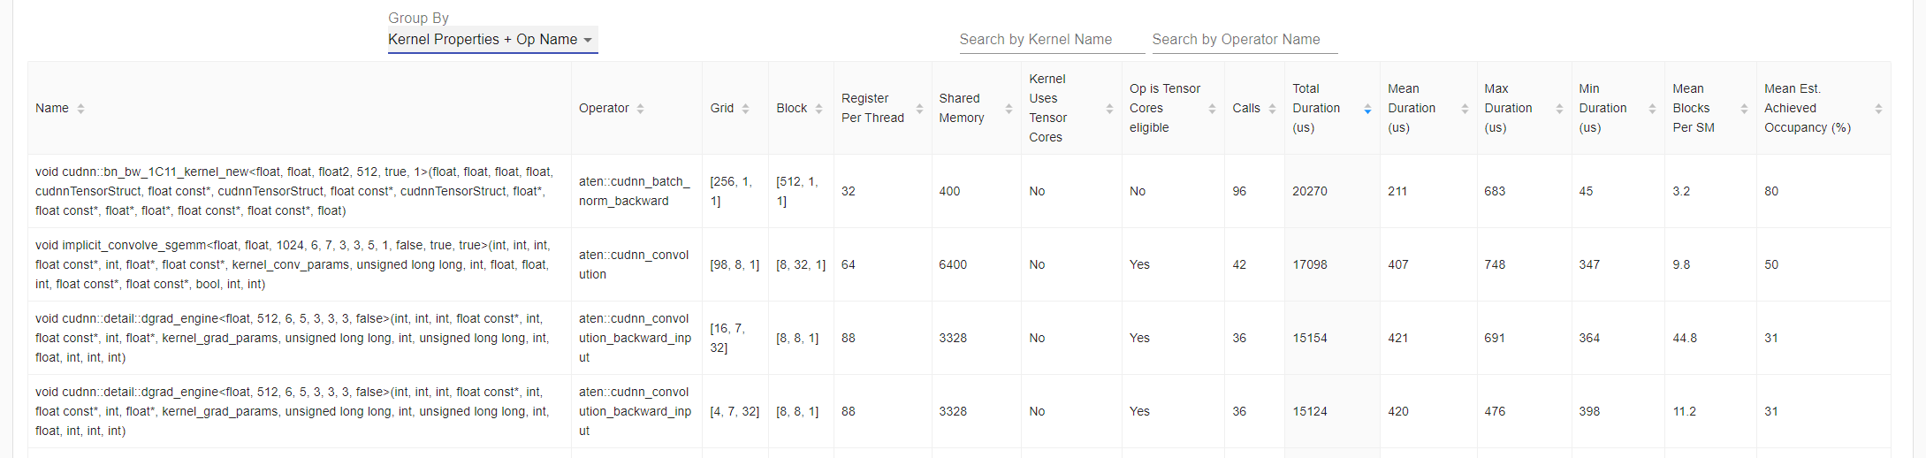The image size is (1926, 458).
Task: Sort by Block column arrows
Action: point(818,109)
